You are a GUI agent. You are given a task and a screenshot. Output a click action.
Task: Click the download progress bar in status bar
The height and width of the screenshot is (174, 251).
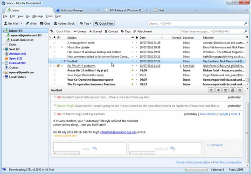[x=196, y=169]
